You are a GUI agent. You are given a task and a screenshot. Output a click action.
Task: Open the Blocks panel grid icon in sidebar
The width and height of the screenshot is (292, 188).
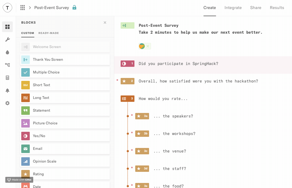tap(7, 27)
